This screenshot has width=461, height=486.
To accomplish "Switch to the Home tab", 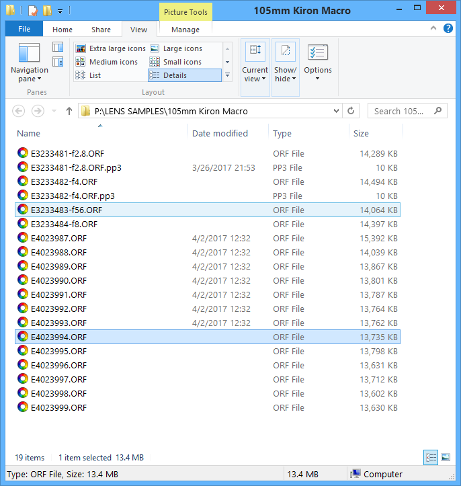I will click(x=62, y=30).
